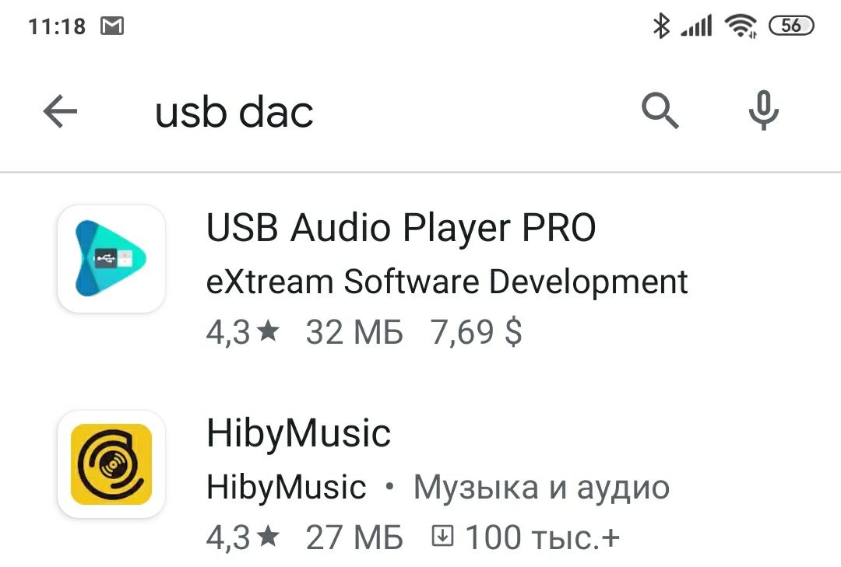This screenshot has height=567, width=841.
Task: Tap the back arrow icon
Action: (x=60, y=111)
